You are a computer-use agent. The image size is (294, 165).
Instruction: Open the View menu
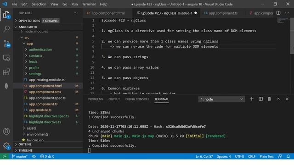click(x=54, y=4)
